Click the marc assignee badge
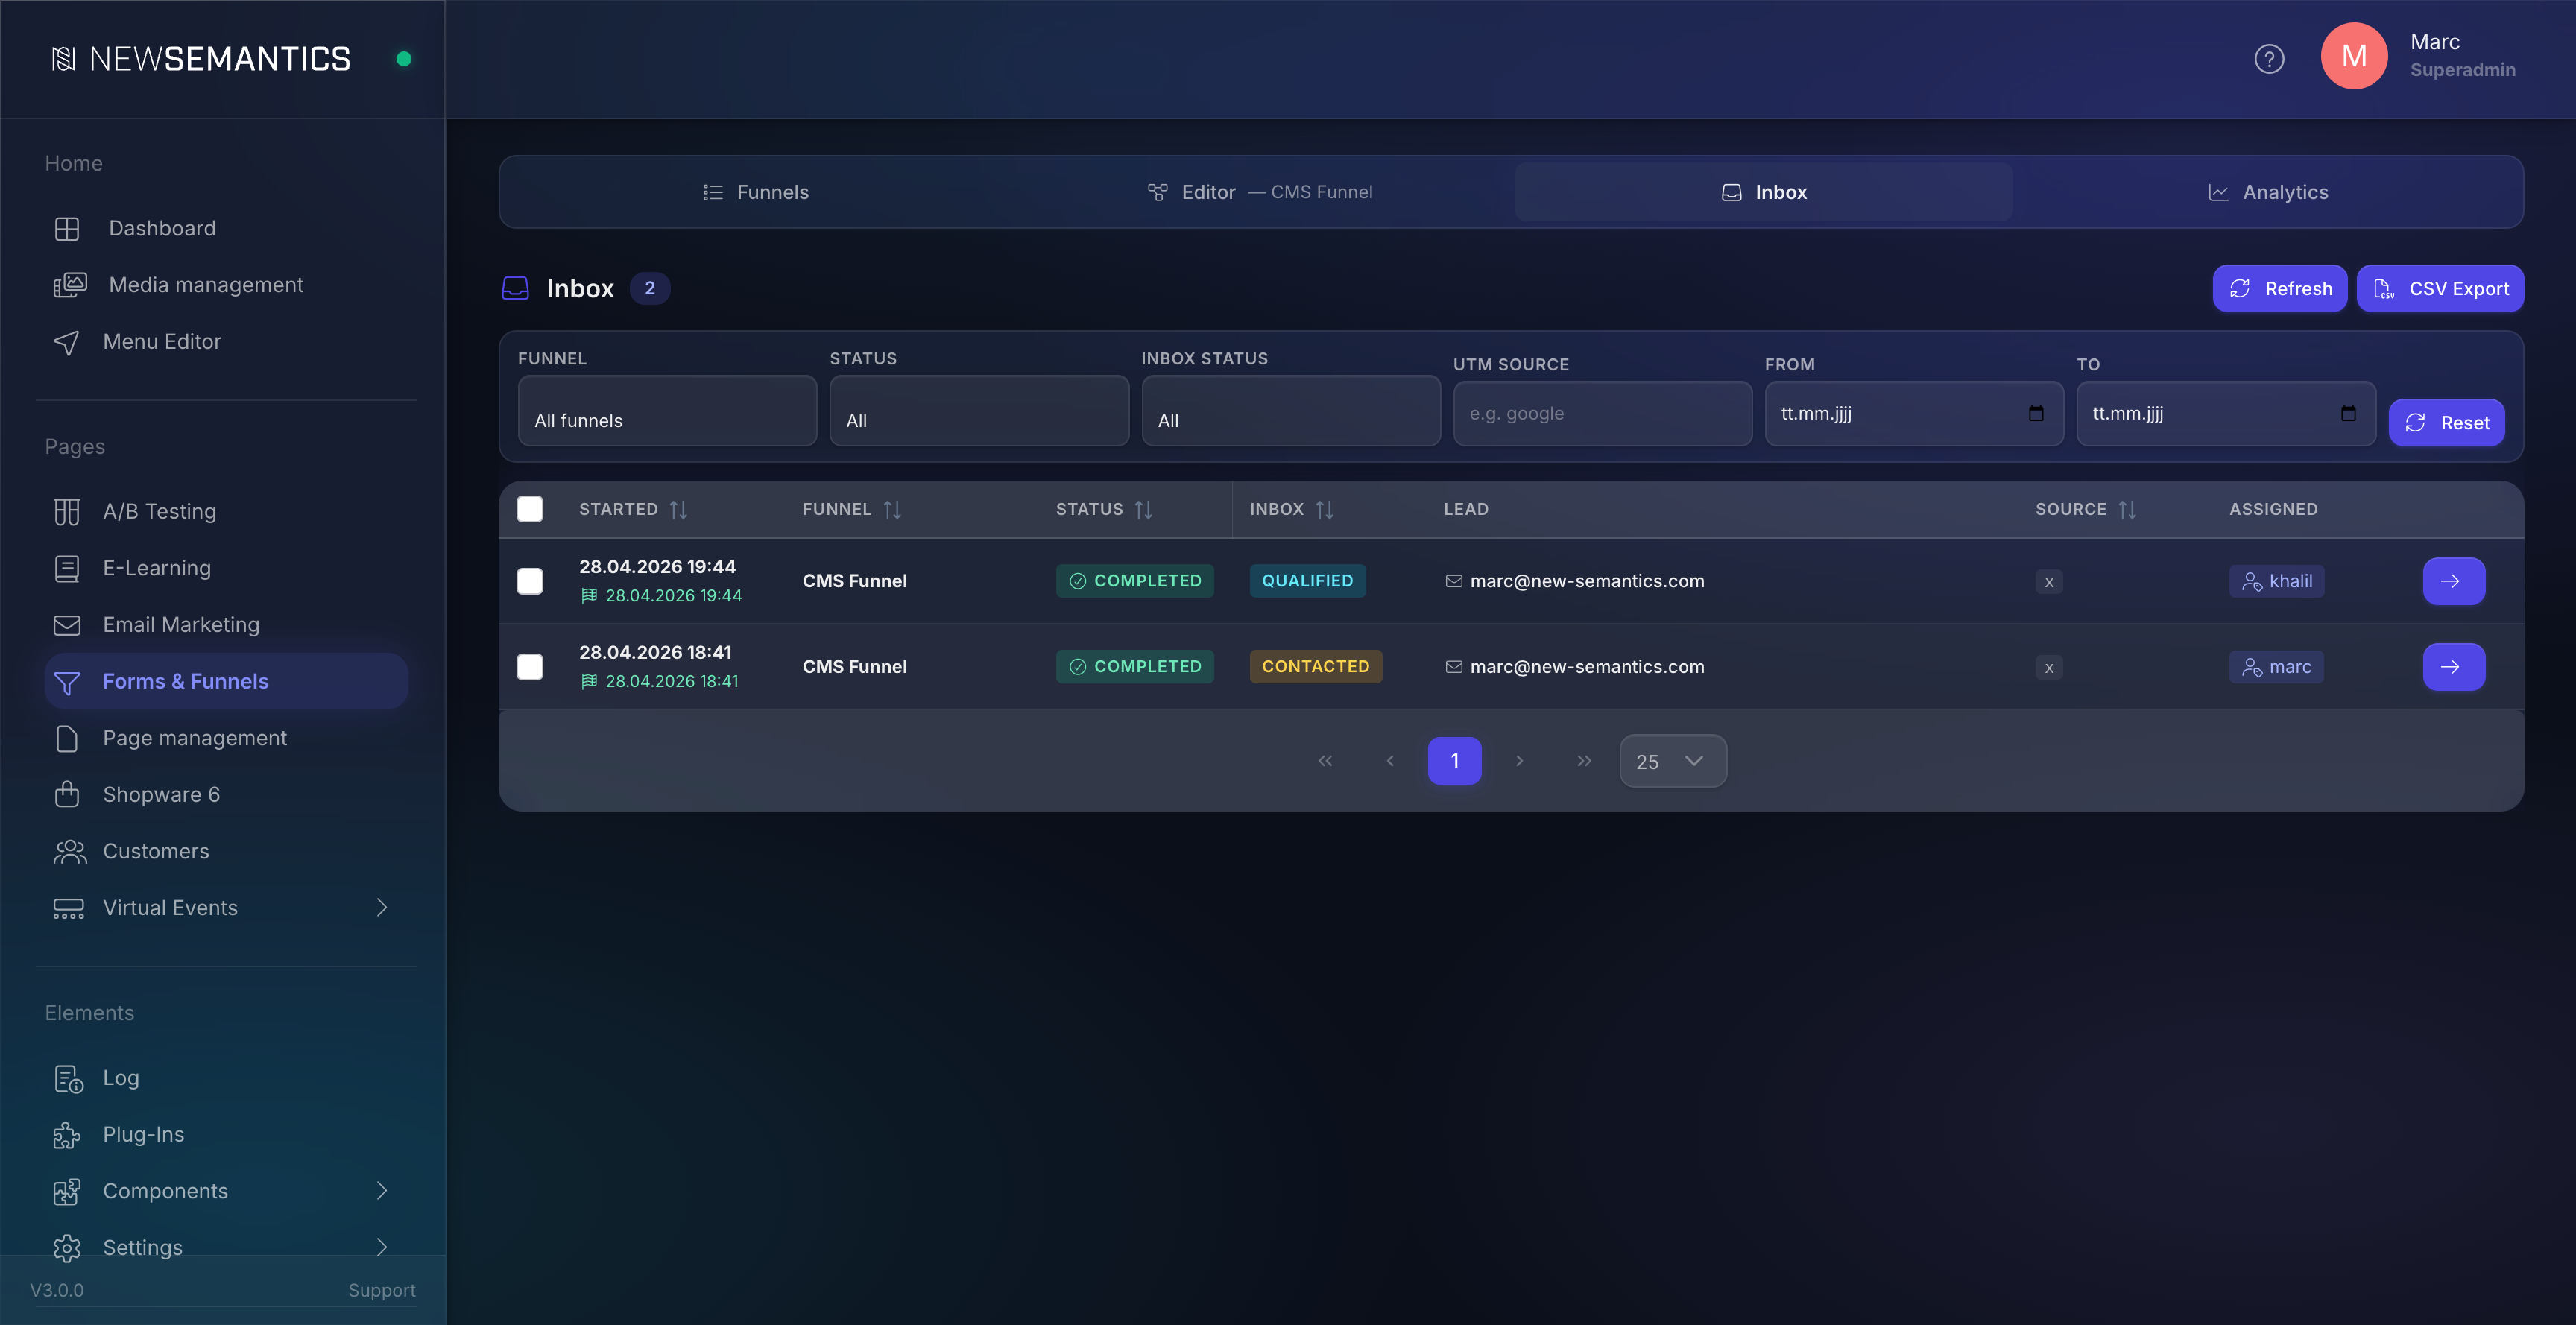 2276,667
